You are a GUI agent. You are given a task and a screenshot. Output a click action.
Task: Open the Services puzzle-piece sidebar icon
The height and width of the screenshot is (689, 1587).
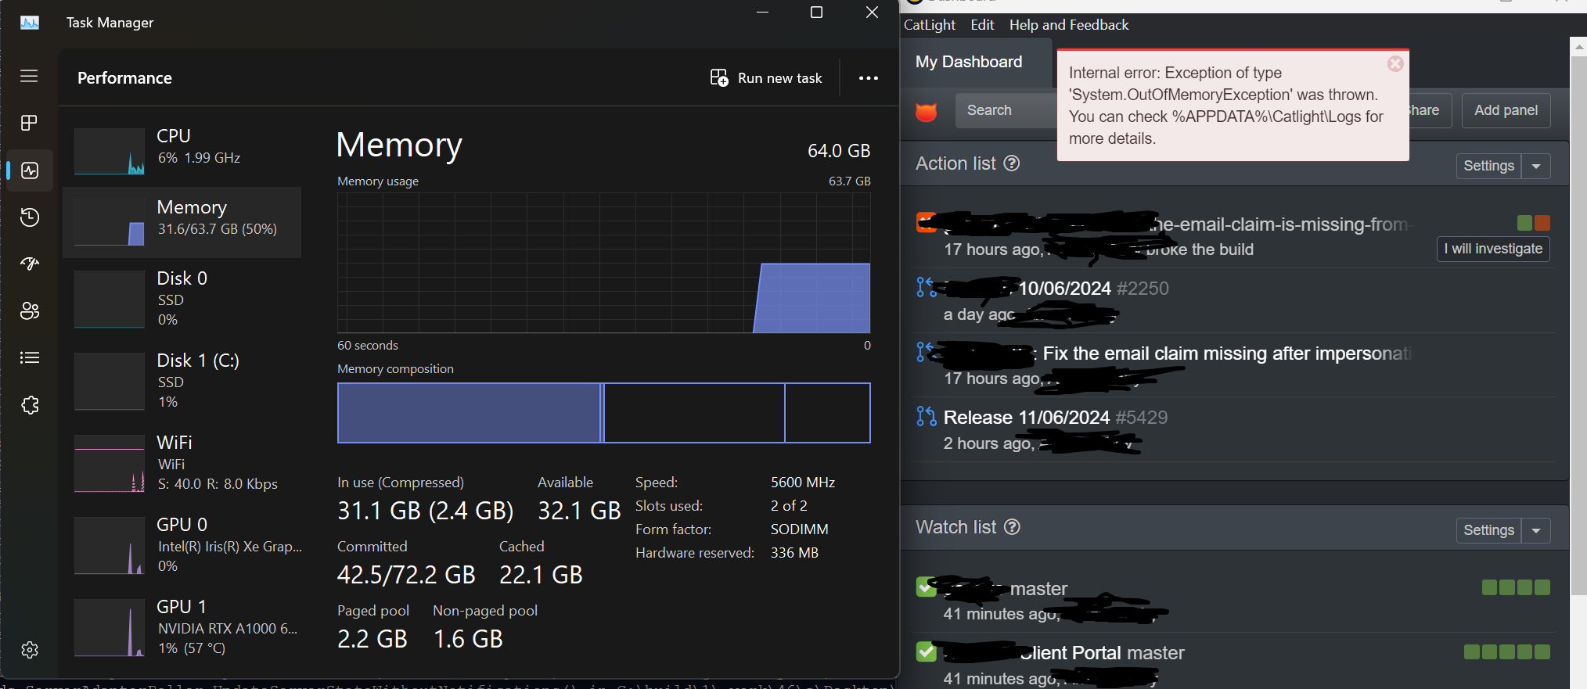coord(30,405)
